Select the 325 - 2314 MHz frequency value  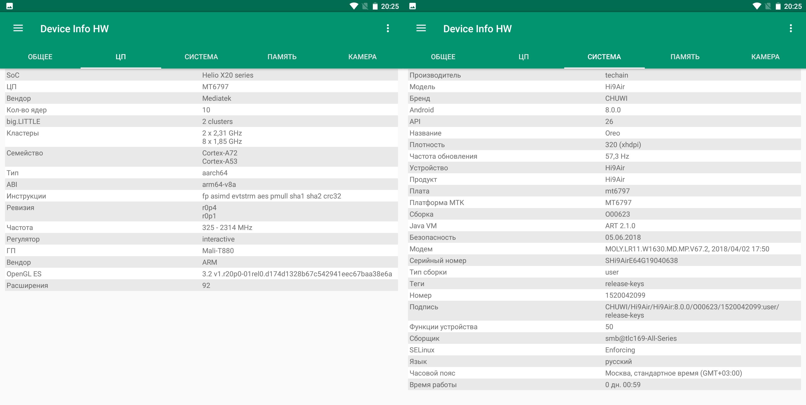227,227
